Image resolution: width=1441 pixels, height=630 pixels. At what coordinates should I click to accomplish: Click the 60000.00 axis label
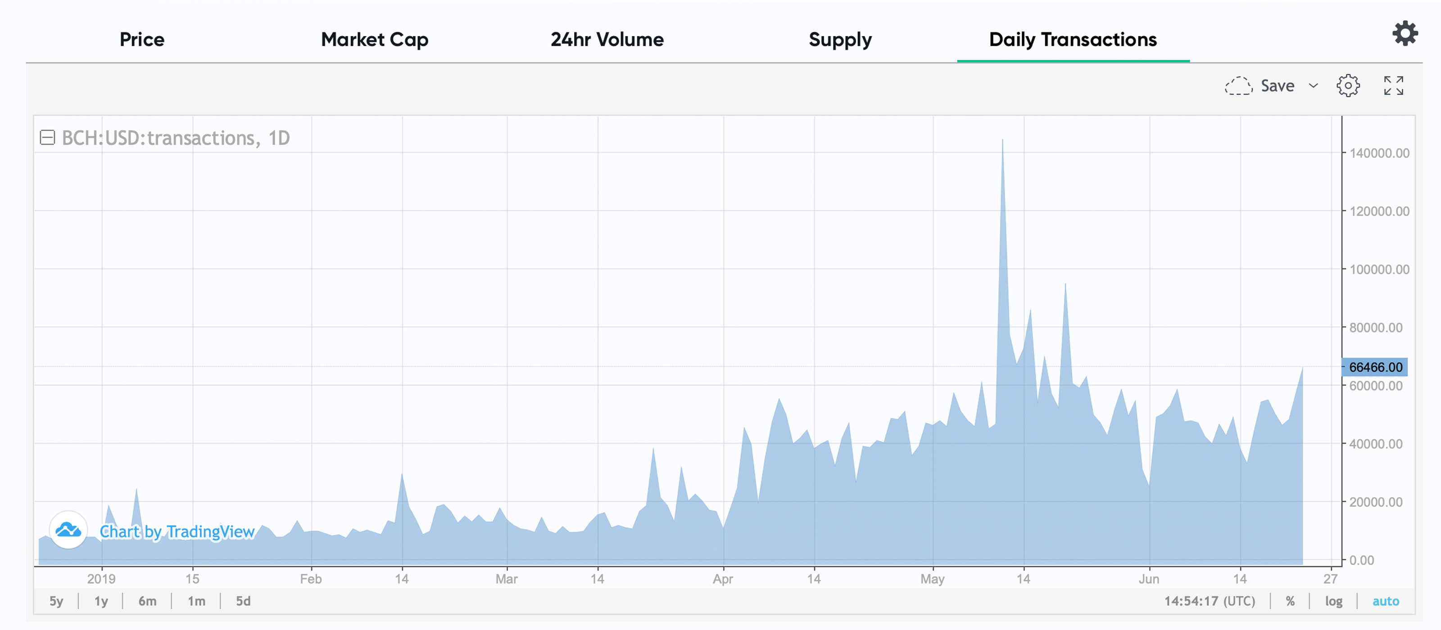(1376, 386)
